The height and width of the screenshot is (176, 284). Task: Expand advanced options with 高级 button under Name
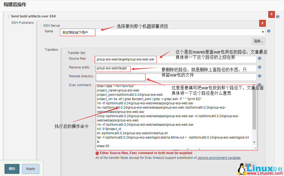tap(258, 41)
